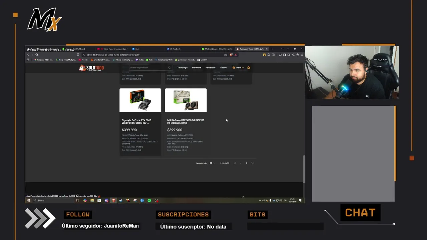The image size is (427, 240).
Task: Open the Periféricos menu
Action: click(x=210, y=68)
